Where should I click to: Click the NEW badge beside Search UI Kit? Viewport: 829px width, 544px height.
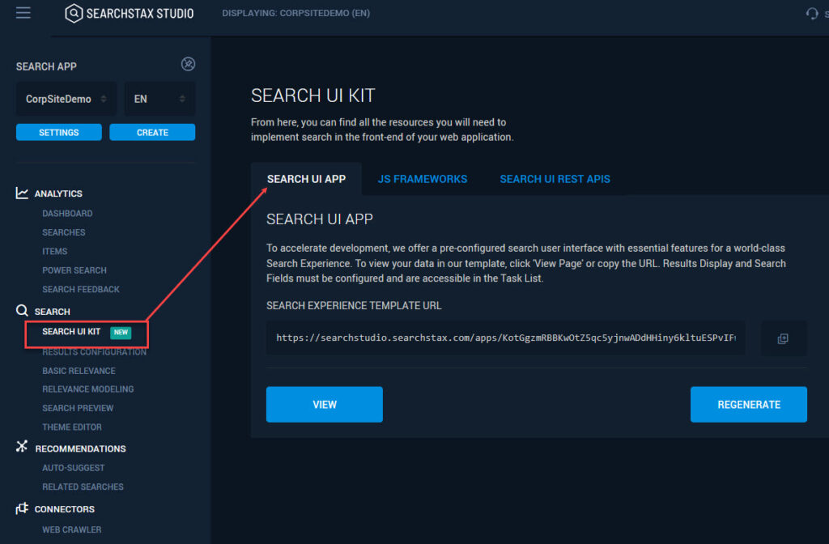[x=121, y=333]
